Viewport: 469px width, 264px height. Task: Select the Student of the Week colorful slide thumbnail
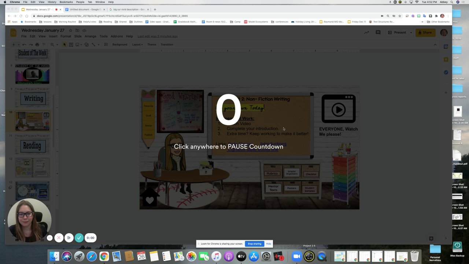[x=32, y=74]
